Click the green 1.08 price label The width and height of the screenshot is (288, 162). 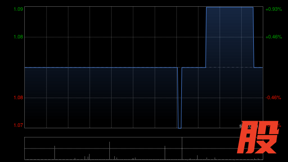[x=18, y=37]
